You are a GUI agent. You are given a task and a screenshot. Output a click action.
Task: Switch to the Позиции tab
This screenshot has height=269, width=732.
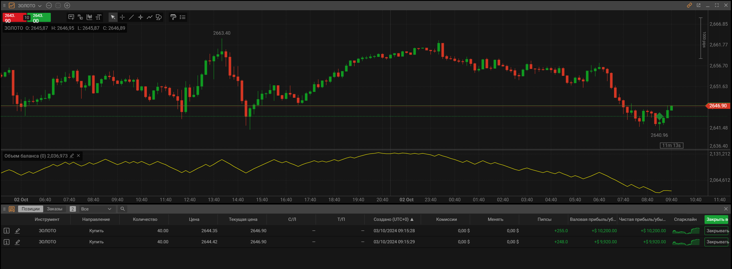click(x=31, y=209)
